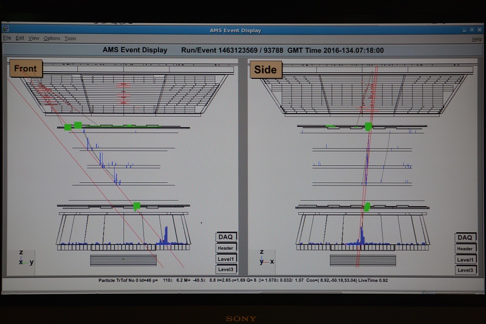Open the File menu
Screen dimensions: 486x324
pyautogui.click(x=7, y=38)
